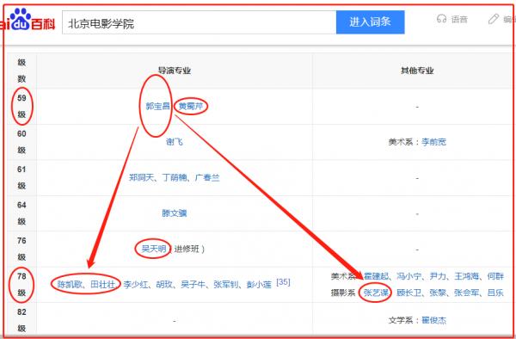
Task: Click the 导演专业 column header
Action: (175, 71)
